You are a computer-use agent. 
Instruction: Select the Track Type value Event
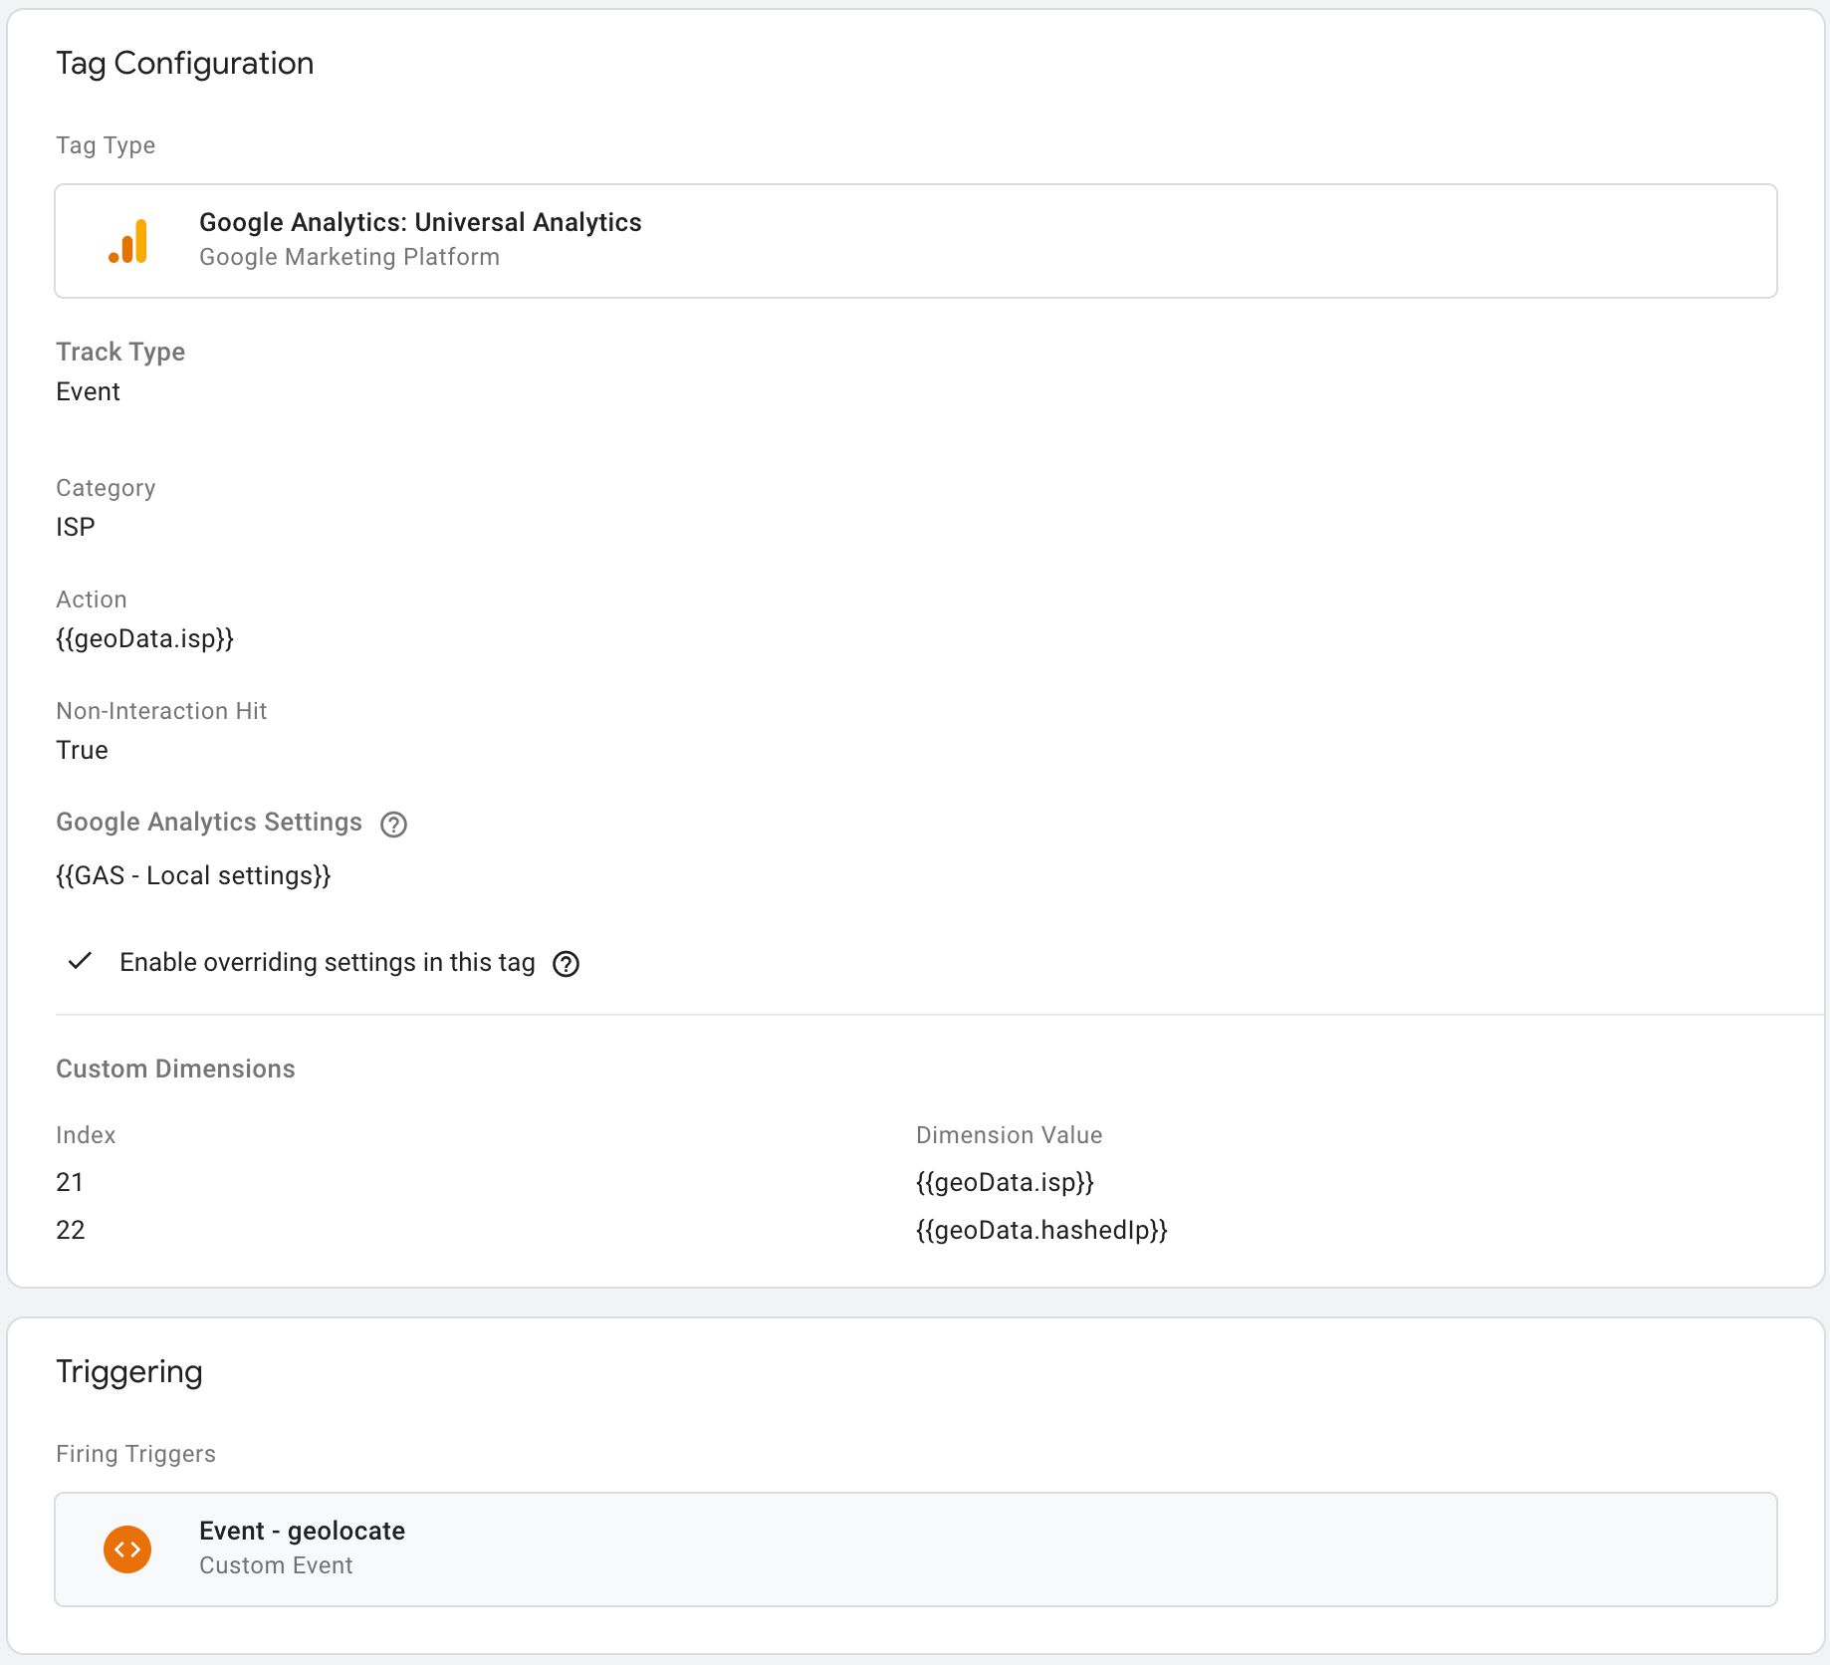coord(88,392)
